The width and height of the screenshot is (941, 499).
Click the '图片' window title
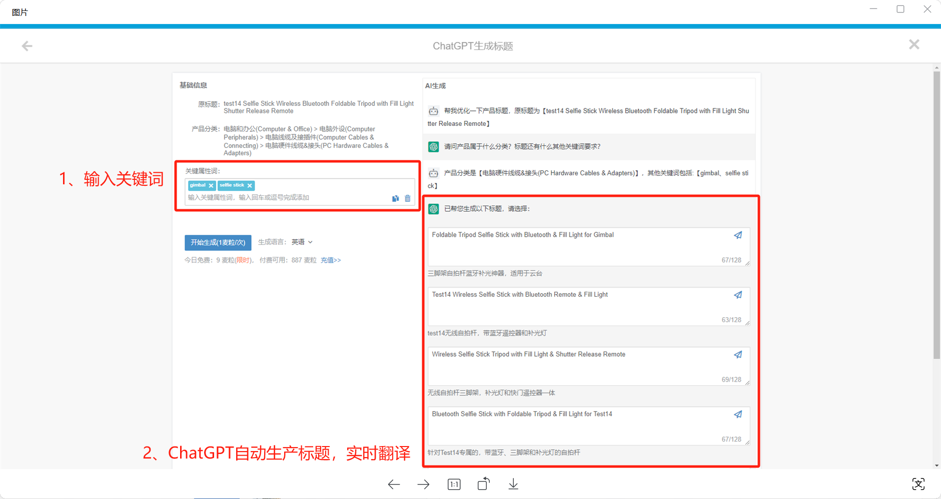[x=20, y=12]
